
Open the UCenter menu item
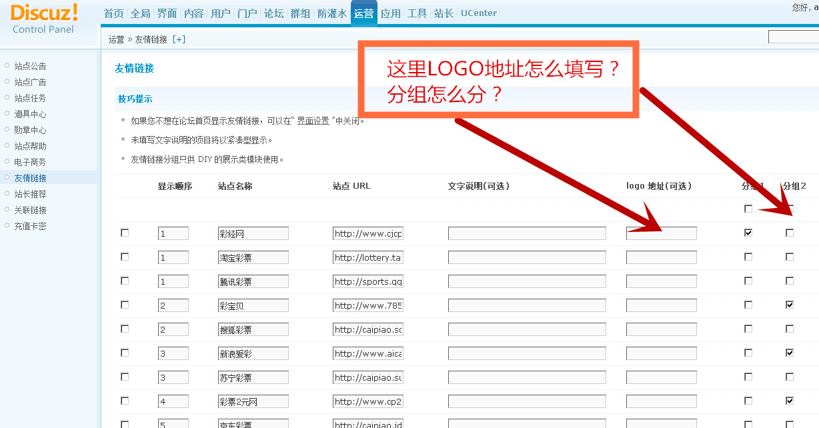[478, 13]
